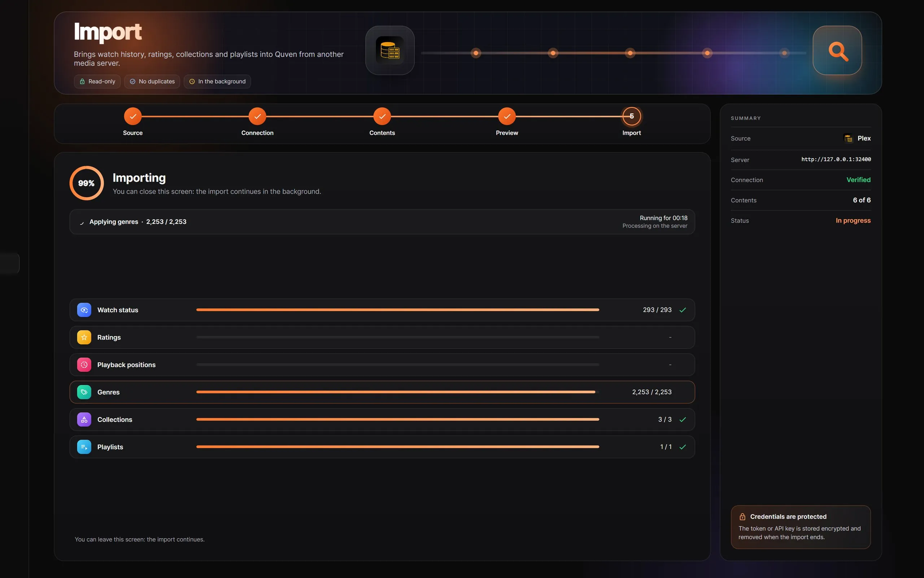This screenshot has width=924, height=578.
Task: Click the green checkmark on Playlists row
Action: (x=683, y=447)
